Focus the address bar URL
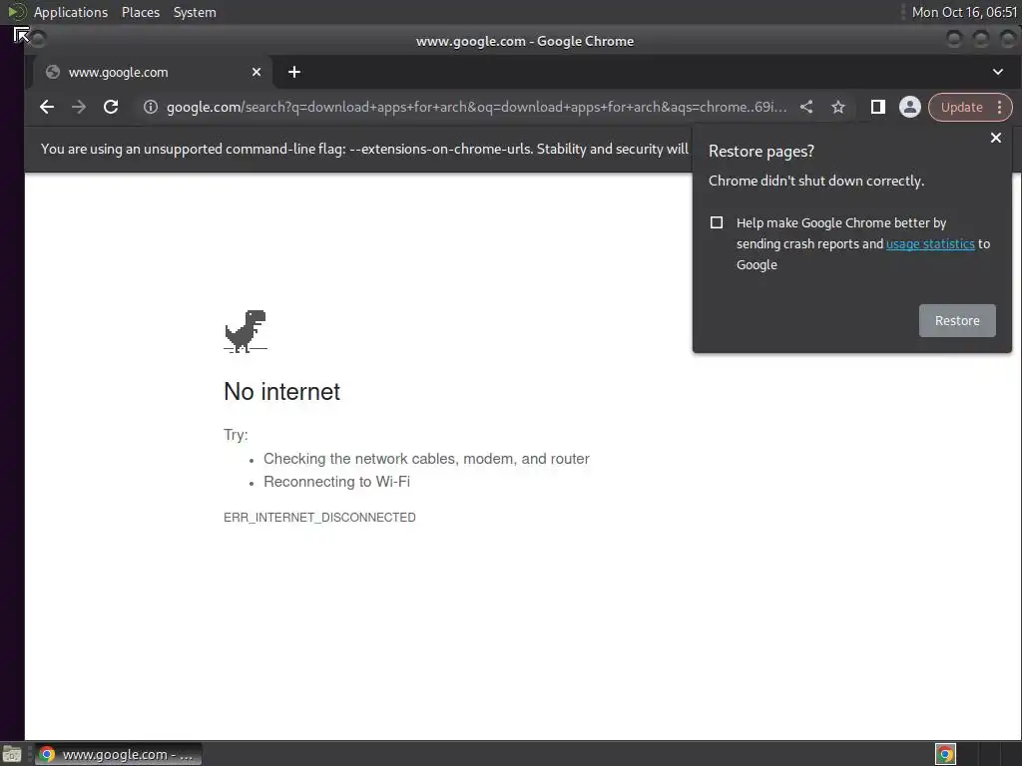 click(476, 107)
